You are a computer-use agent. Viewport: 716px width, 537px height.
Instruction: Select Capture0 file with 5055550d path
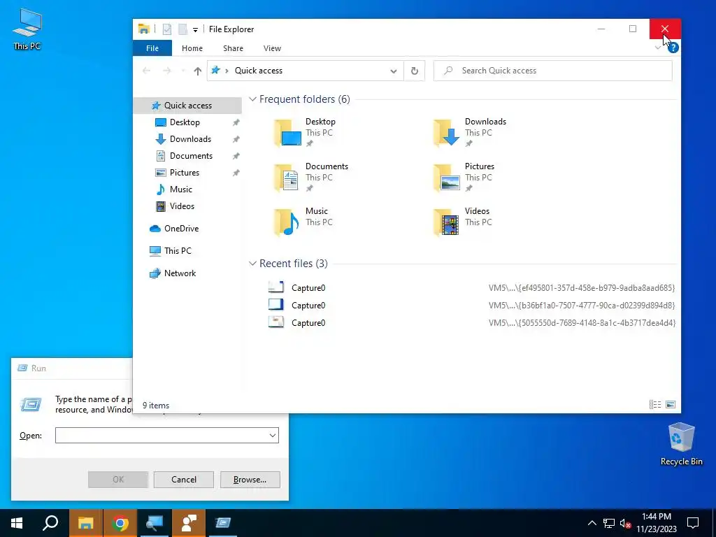pyautogui.click(x=471, y=323)
